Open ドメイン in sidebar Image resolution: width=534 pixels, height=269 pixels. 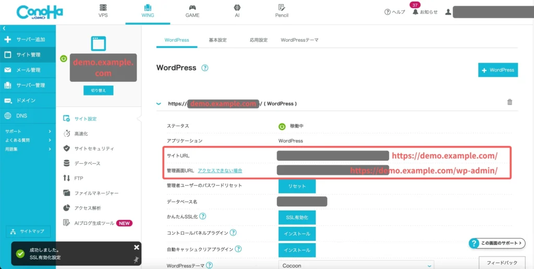pyautogui.click(x=28, y=101)
